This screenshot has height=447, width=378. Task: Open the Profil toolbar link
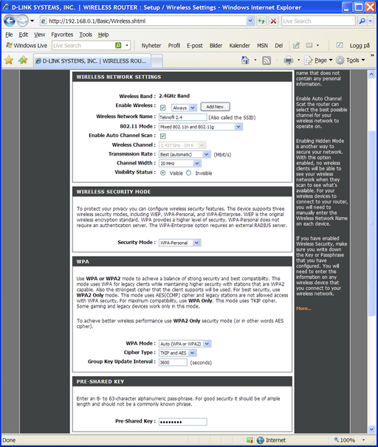point(173,46)
